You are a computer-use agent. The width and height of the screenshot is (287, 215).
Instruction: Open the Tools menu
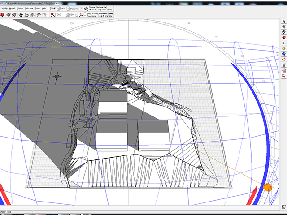coord(37,9)
